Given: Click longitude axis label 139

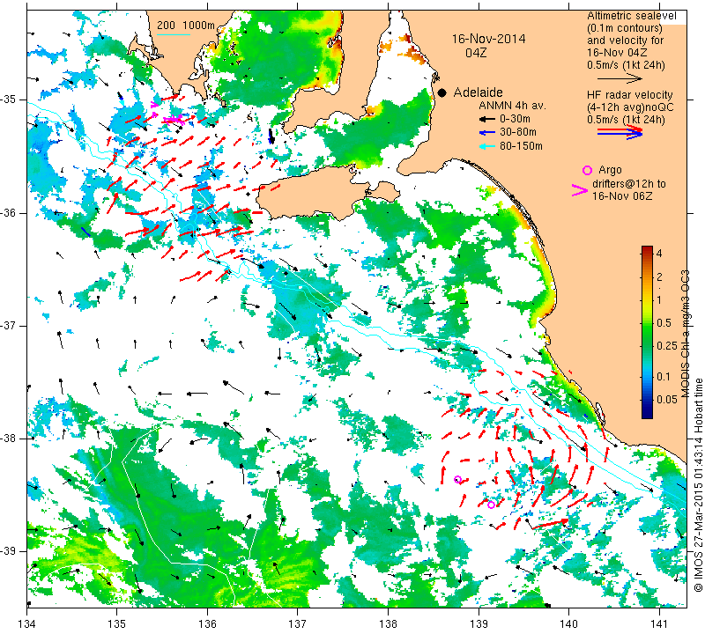Looking at the screenshot, I should pos(479,624).
